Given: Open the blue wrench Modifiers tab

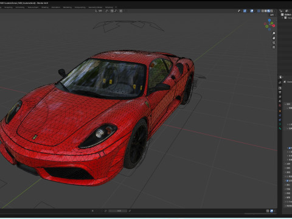Looking at the screenshot, I should tap(280, 116).
